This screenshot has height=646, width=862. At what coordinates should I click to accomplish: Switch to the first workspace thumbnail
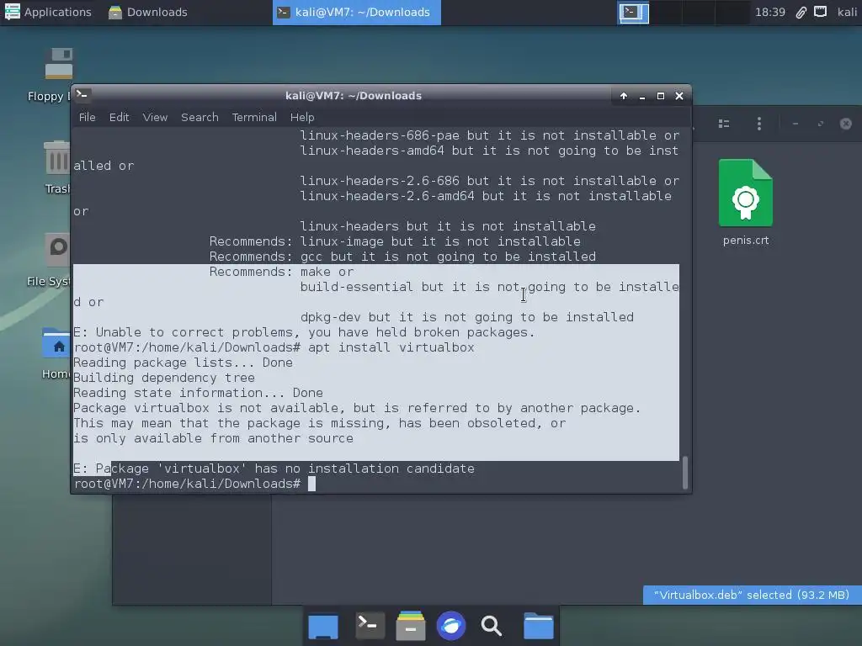coord(633,12)
